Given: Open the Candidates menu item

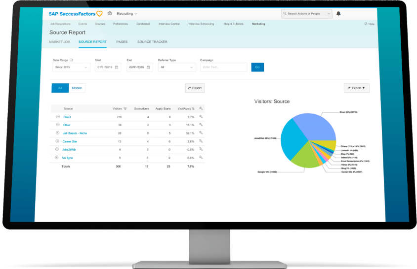Looking at the screenshot, I should coord(143,24).
